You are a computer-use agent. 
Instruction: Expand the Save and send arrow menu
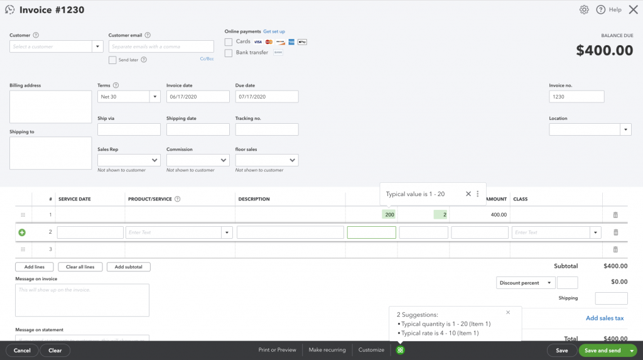pos(632,351)
